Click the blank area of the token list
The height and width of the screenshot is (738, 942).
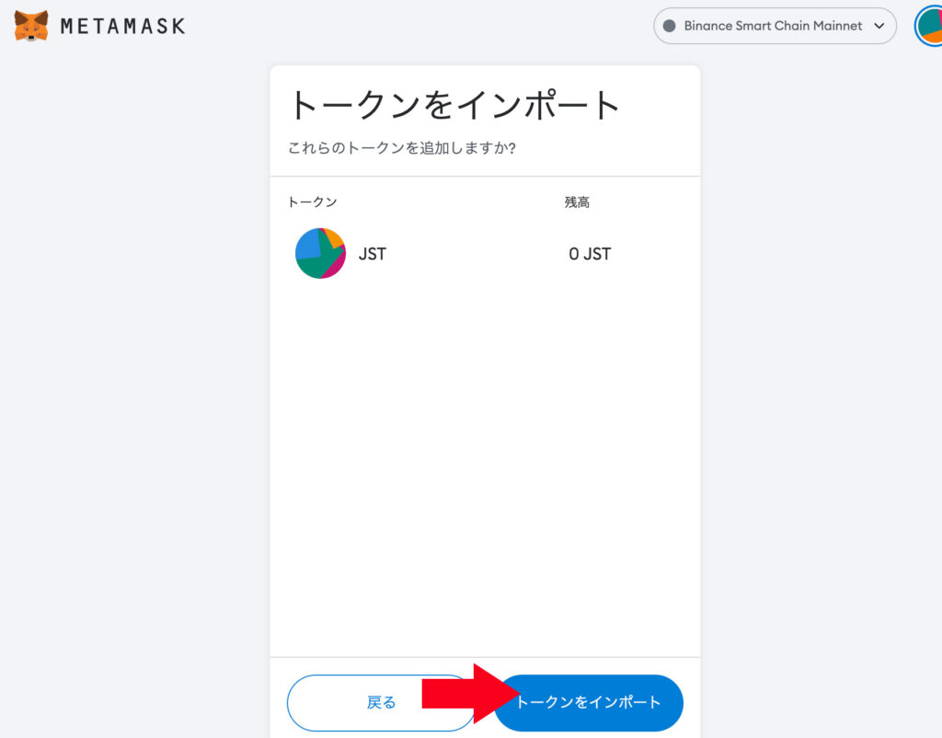pos(485,468)
